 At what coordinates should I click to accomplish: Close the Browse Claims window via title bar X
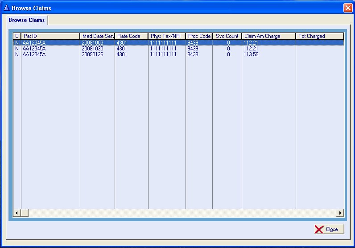pyautogui.click(x=348, y=8)
